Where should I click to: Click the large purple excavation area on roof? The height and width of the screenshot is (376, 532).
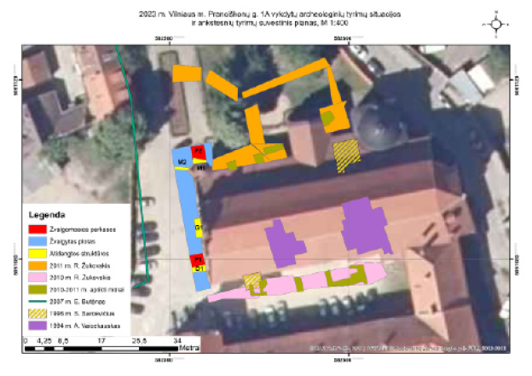367,225
